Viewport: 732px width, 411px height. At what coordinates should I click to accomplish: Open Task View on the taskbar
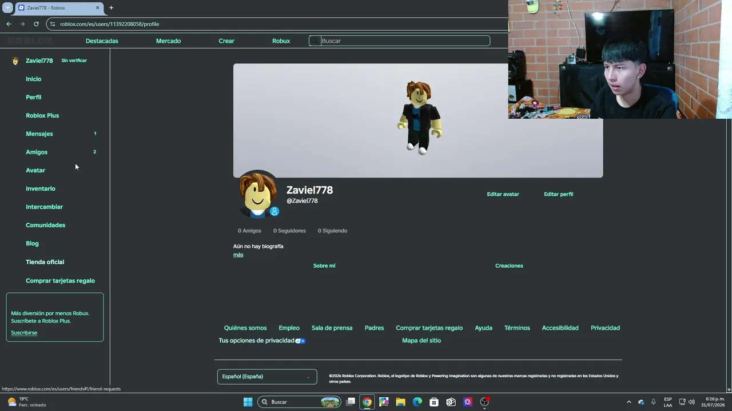[x=351, y=402]
